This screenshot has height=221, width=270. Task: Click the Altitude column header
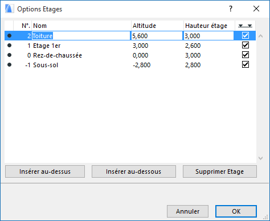(157, 26)
